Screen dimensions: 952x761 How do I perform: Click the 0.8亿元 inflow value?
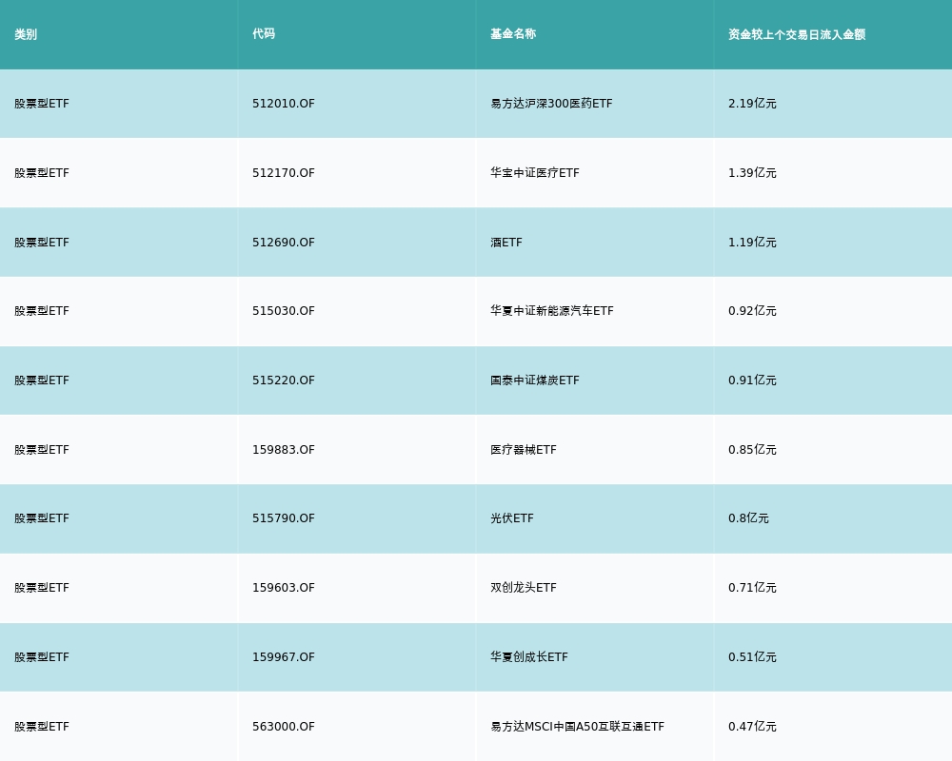coord(748,518)
